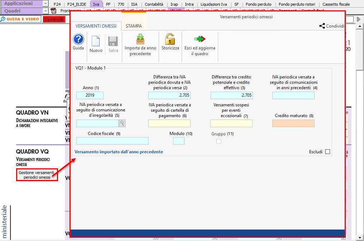Click the QUADRO VQ heading
Screen dimensions: 364x241
[32, 151]
